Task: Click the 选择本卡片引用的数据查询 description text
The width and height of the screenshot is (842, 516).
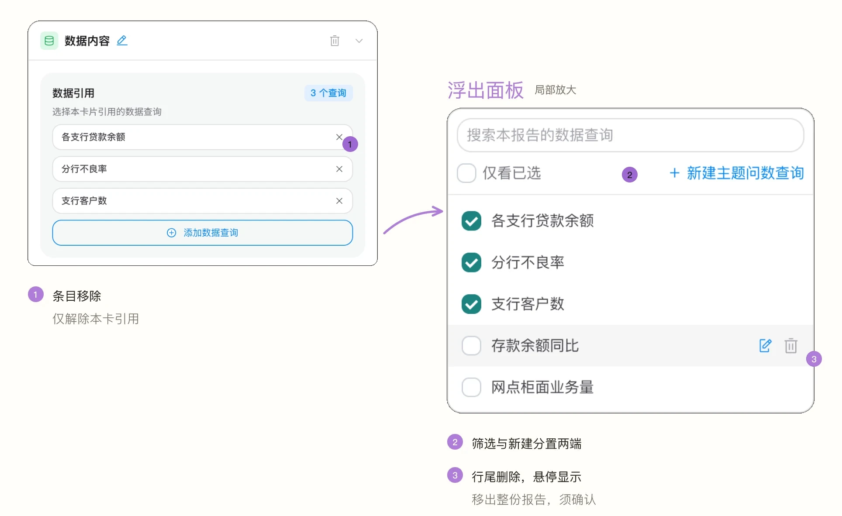Action: coord(107,112)
